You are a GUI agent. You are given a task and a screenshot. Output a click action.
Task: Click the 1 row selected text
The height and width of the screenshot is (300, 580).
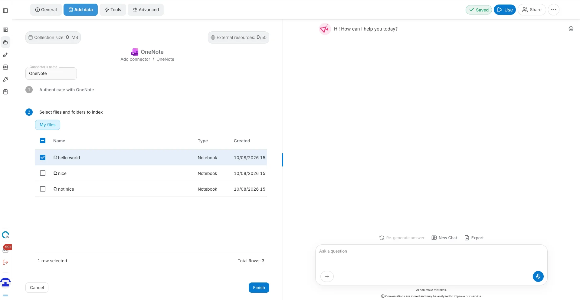click(52, 261)
